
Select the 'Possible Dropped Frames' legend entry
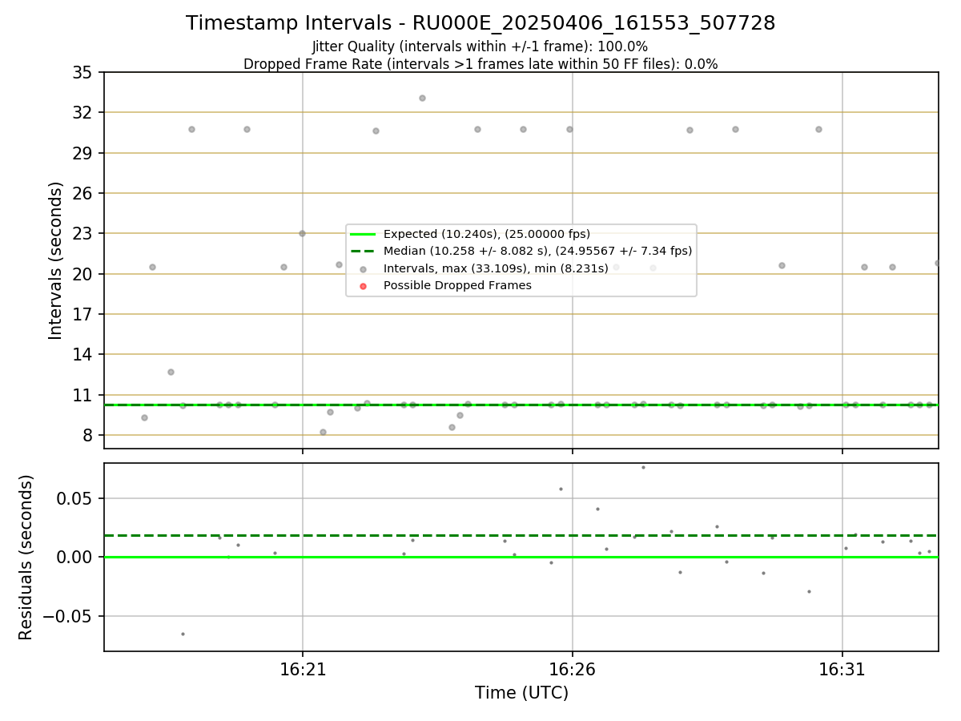click(457, 285)
